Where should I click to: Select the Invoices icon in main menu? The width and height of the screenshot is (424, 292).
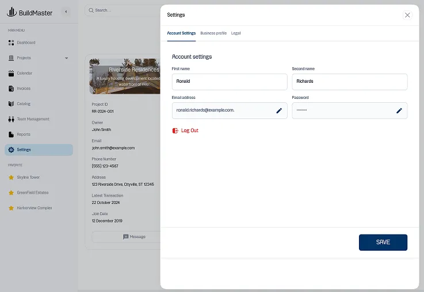click(x=12, y=89)
